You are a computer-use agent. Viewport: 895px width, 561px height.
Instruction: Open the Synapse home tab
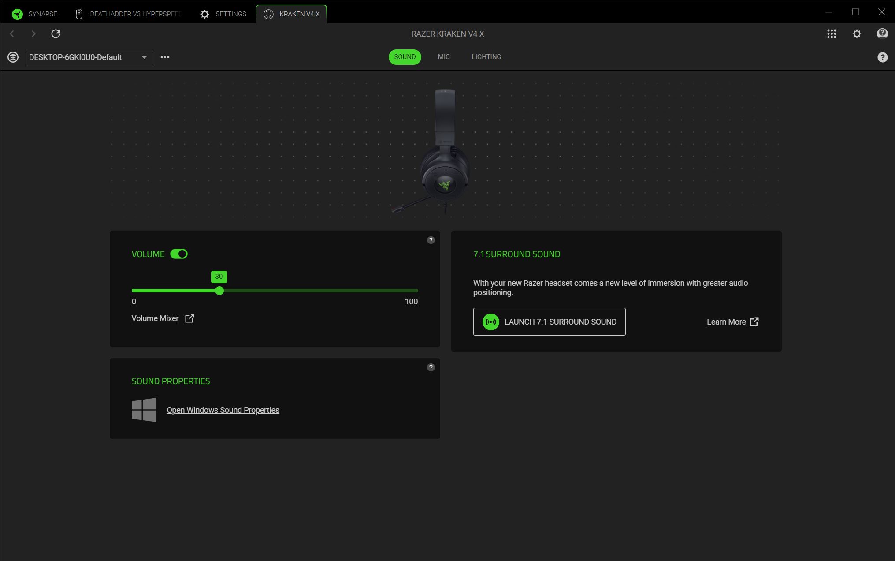pyautogui.click(x=34, y=14)
